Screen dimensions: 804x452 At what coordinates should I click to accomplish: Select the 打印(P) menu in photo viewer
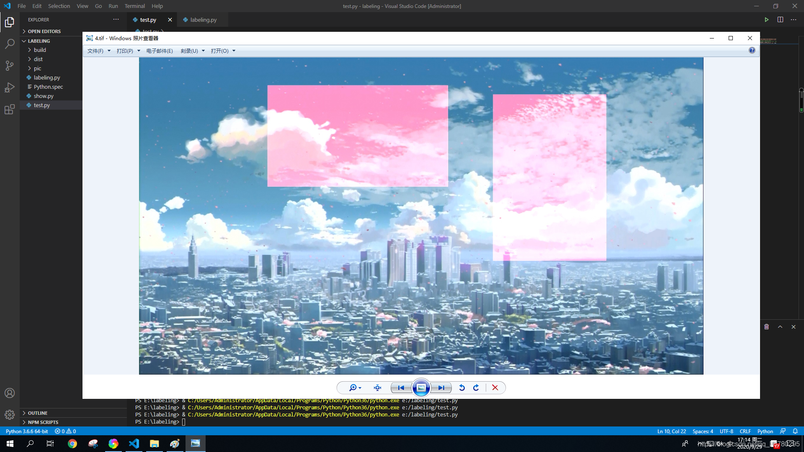click(124, 50)
